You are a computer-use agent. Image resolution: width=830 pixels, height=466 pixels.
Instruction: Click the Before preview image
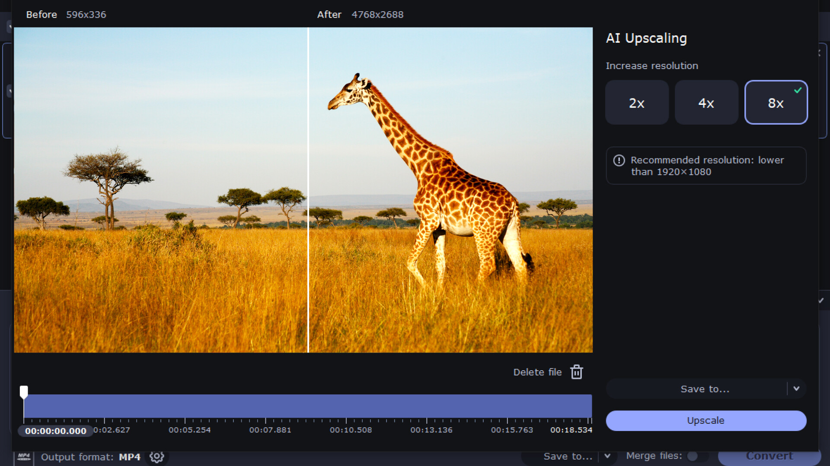click(160, 190)
